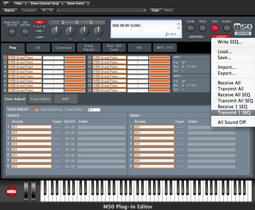Adjust track 16 orange volume slider
Screen dimensions: 255x210
pyautogui.click(x=160, y=90)
